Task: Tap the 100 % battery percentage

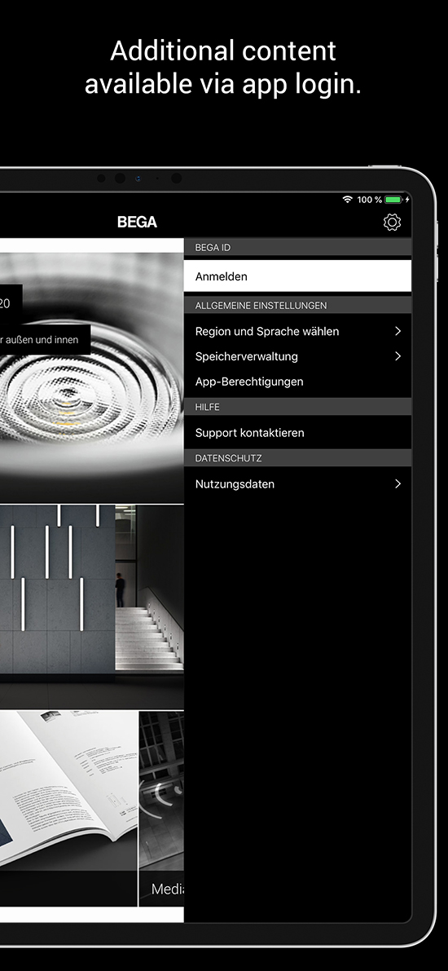Action: (x=370, y=200)
